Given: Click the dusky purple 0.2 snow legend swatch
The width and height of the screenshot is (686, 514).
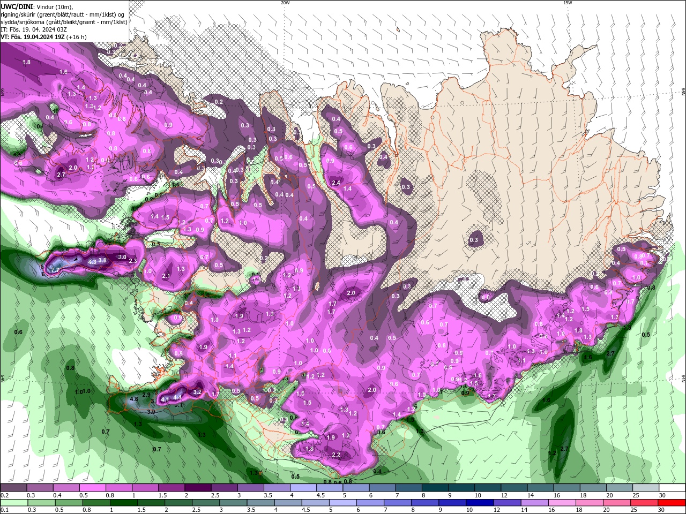Looking at the screenshot, I should click(x=13, y=488).
